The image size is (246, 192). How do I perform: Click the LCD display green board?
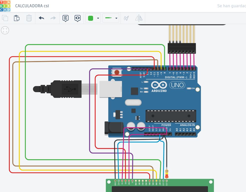point(160,185)
